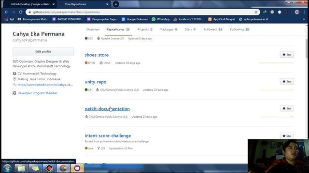The width and height of the screenshot is (309, 173).
Task: Switch to Chrome in the taskbar
Action: [x=63, y=168]
